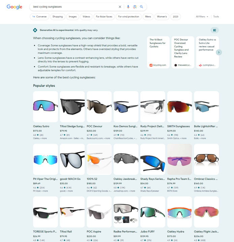Toggle the AI result layout view icon

215,30
